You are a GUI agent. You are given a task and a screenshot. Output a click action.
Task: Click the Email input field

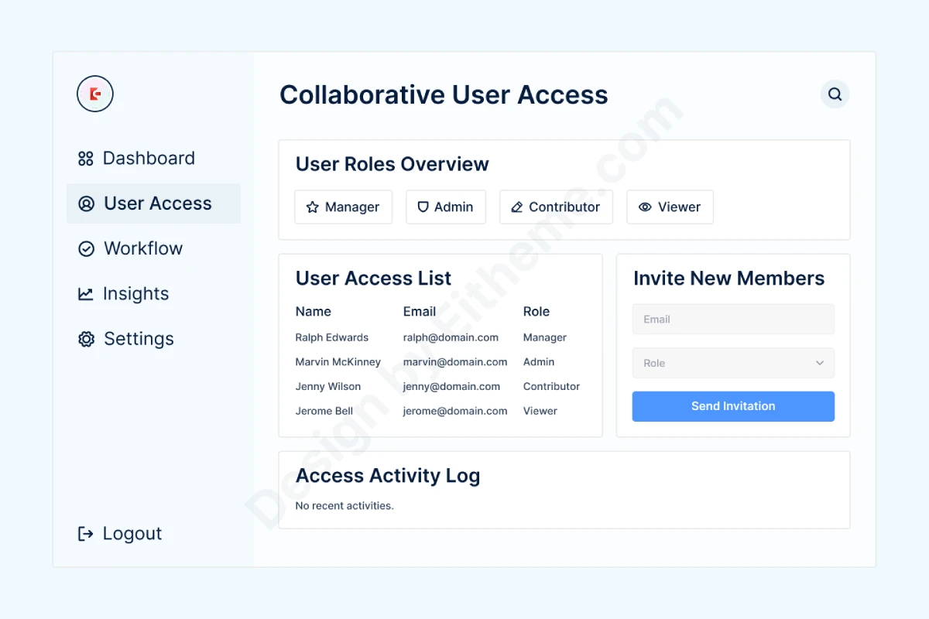[x=732, y=320]
